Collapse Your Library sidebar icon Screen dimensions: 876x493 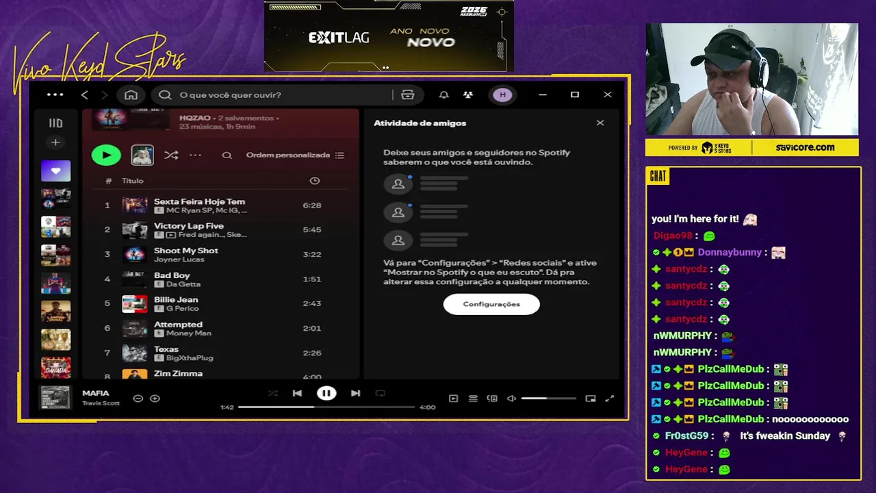[55, 123]
